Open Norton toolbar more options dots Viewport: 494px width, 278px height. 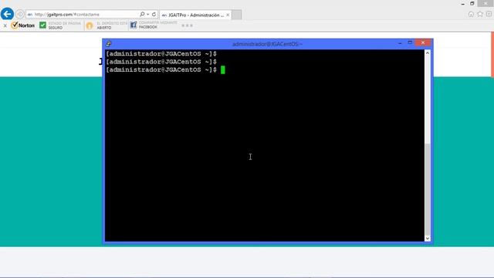[x=187, y=25]
